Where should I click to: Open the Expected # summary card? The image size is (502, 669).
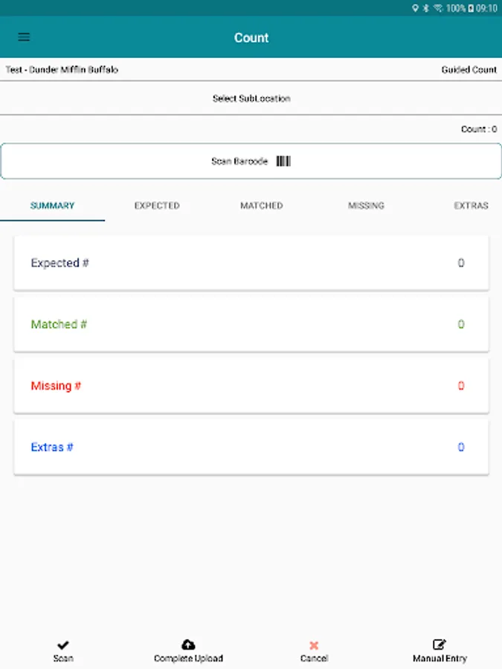[251, 263]
